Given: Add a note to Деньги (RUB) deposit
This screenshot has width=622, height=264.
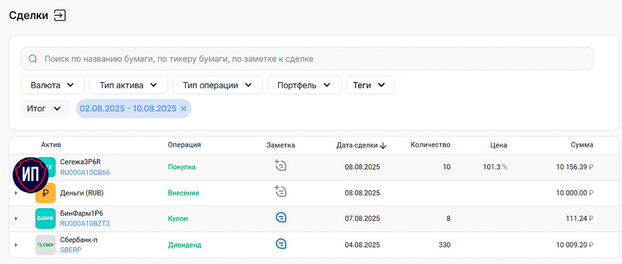Looking at the screenshot, I should (x=280, y=192).
